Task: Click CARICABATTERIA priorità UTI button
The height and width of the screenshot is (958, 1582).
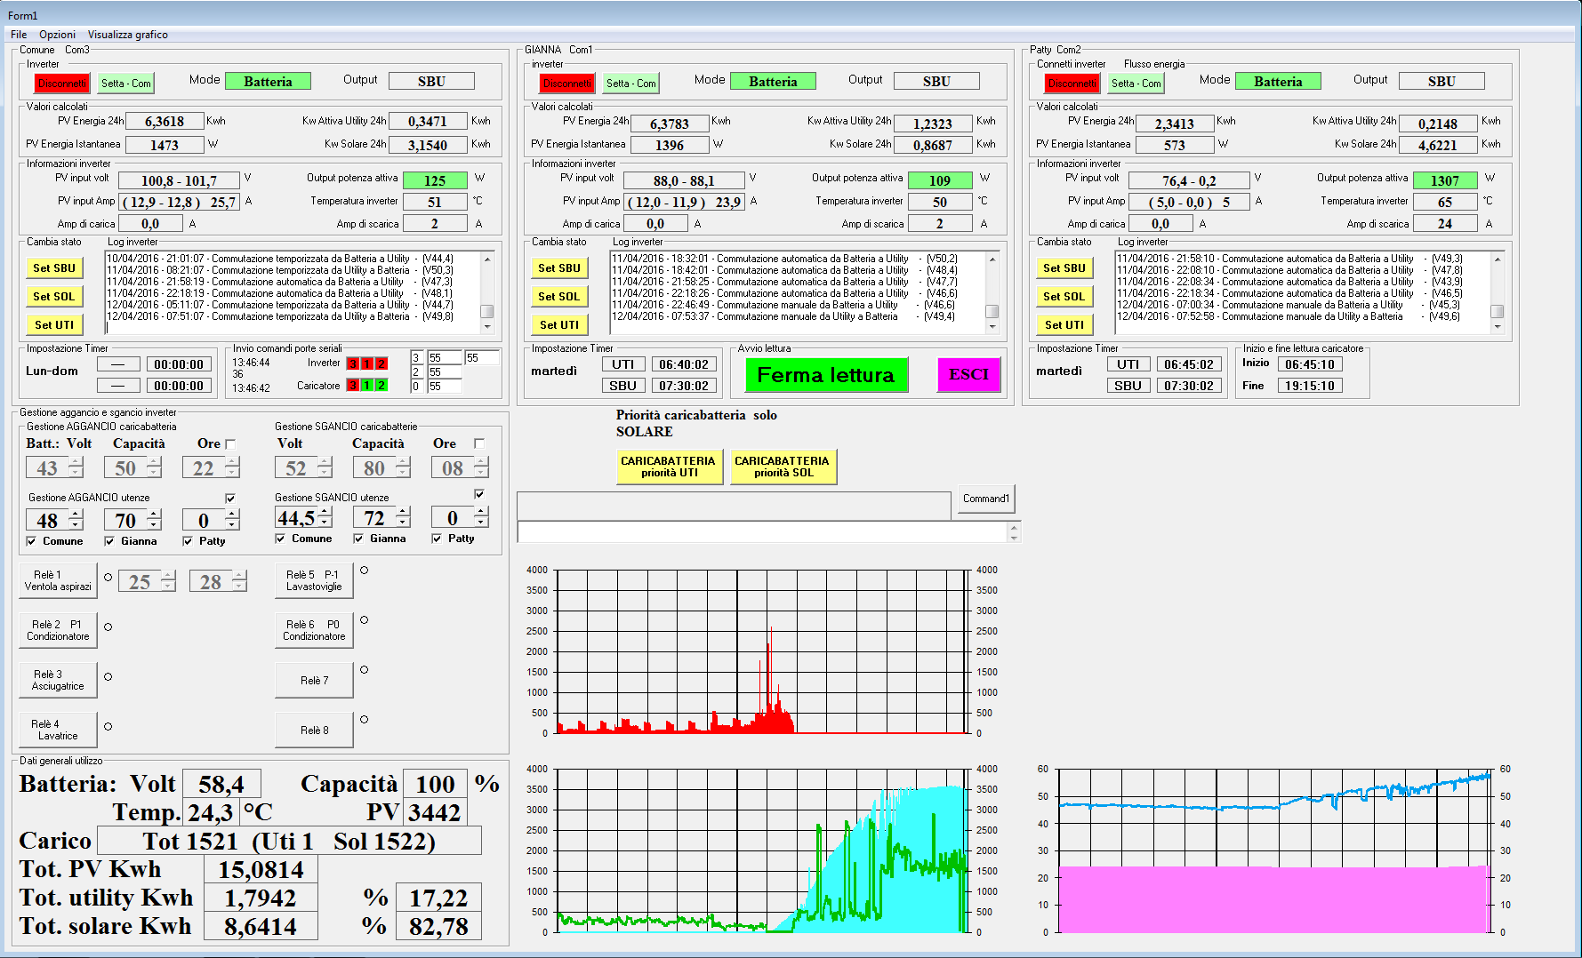Action: point(669,467)
